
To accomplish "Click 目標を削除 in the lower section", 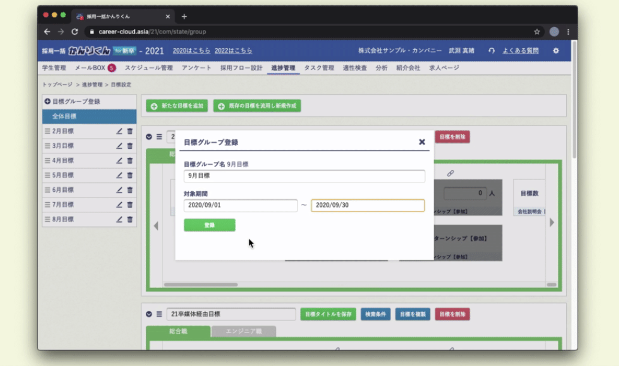I will pos(452,314).
